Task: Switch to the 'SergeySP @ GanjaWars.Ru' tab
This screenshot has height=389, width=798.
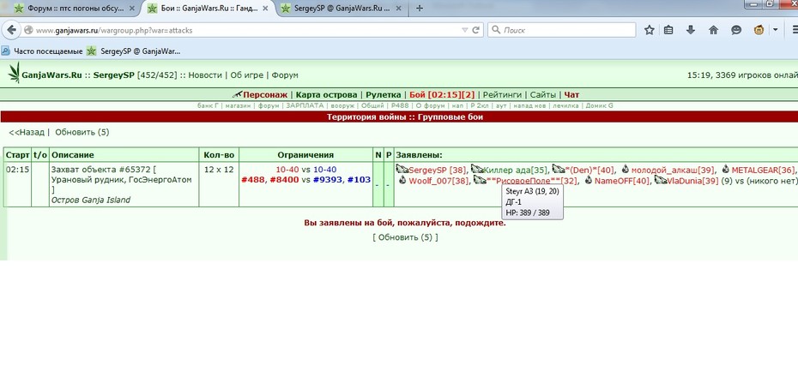Action: coord(341,8)
